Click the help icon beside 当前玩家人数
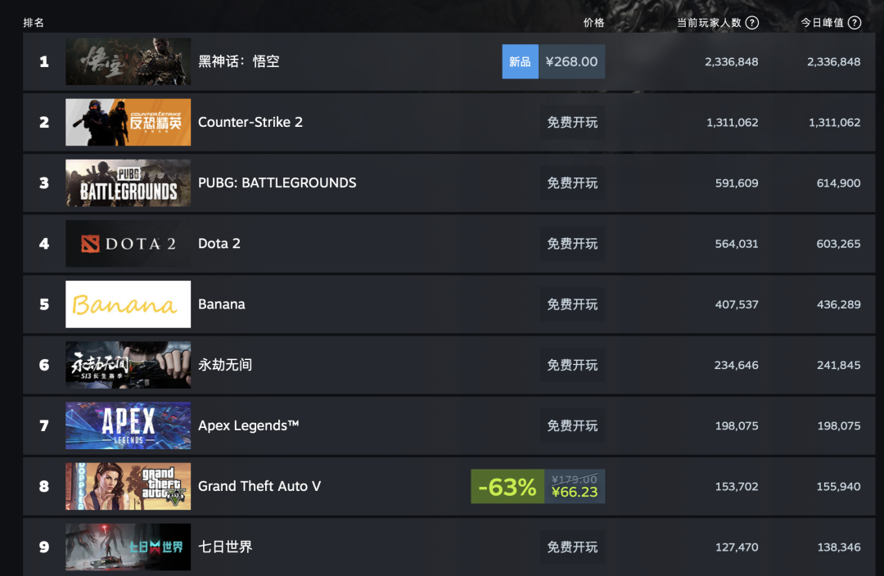This screenshot has height=576, width=884. [752, 23]
